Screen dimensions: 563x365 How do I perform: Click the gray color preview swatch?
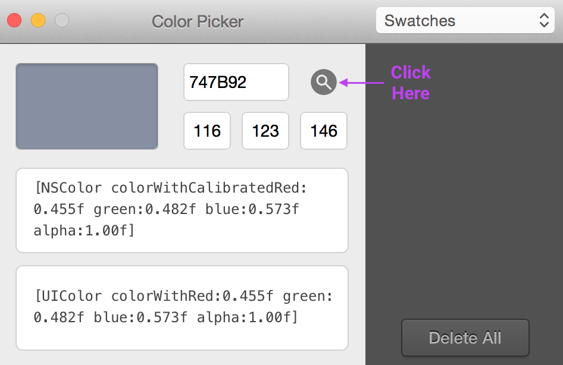(86, 106)
